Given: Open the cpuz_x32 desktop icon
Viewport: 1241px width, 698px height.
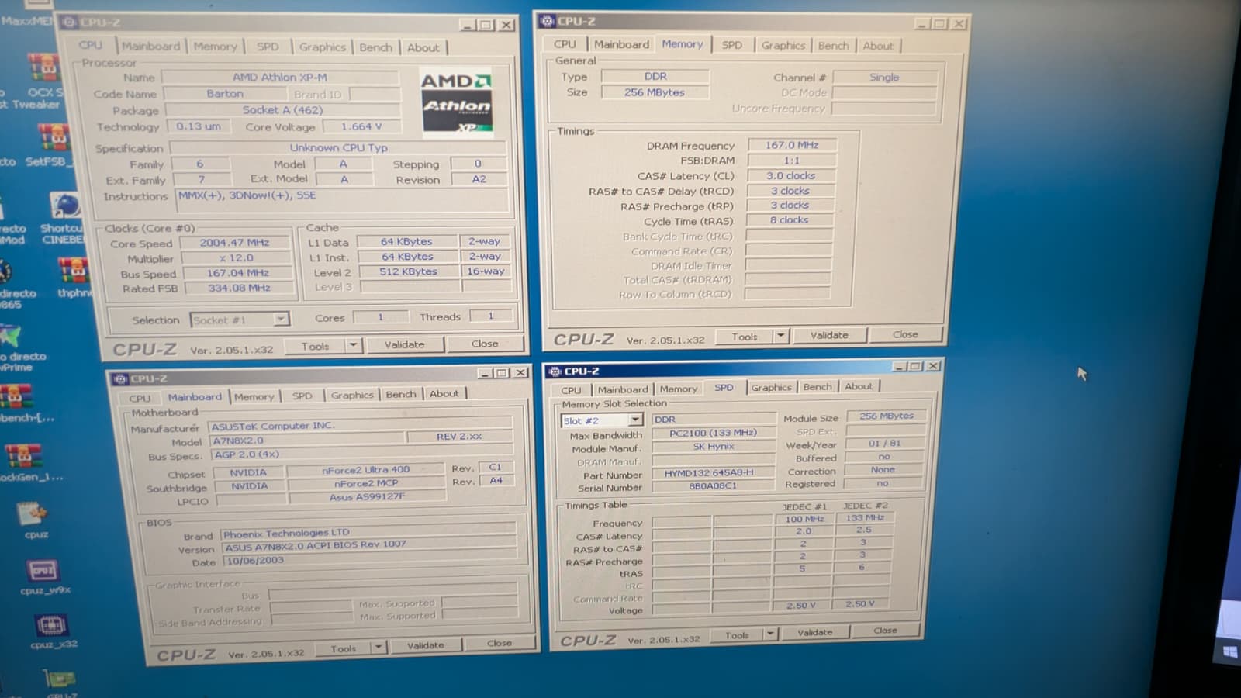Looking at the screenshot, I should 52,632.
